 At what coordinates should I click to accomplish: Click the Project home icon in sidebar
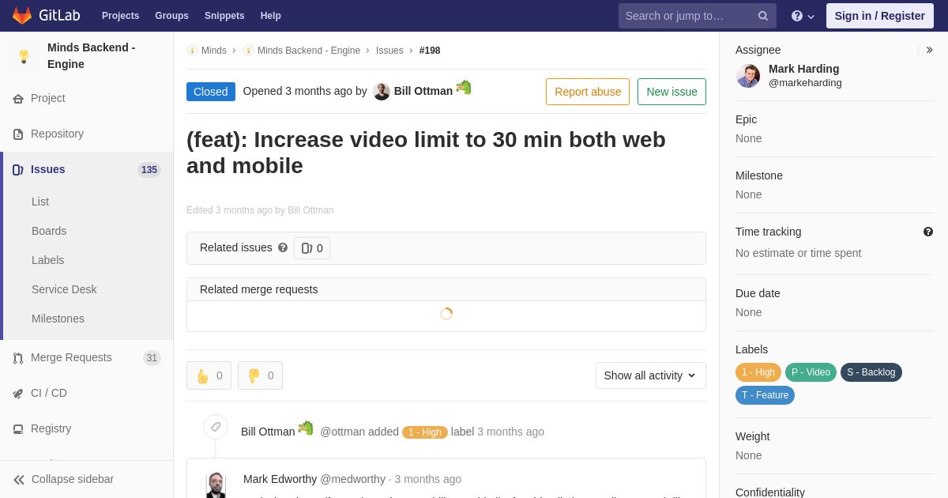tap(18, 99)
